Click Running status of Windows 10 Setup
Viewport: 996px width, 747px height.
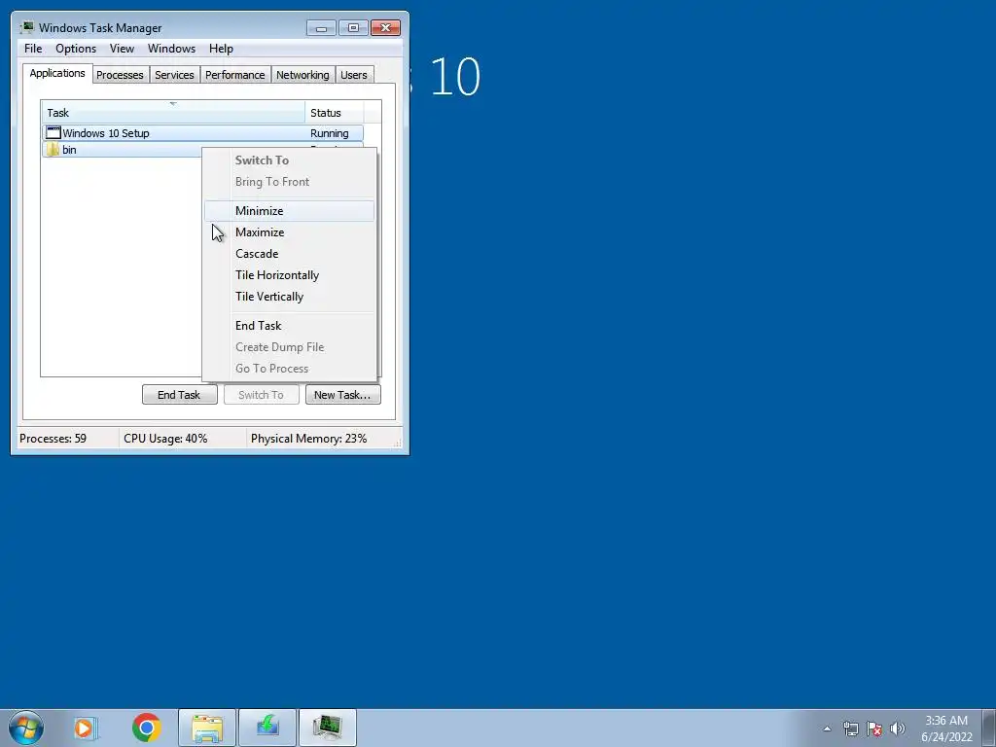click(x=329, y=133)
